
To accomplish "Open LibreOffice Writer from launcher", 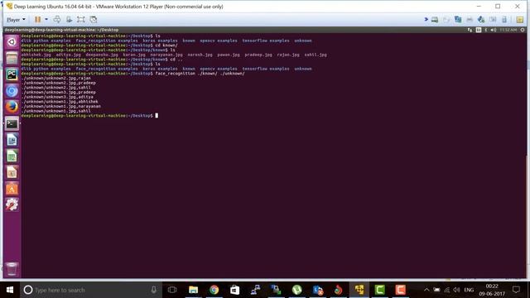I will [x=12, y=140].
